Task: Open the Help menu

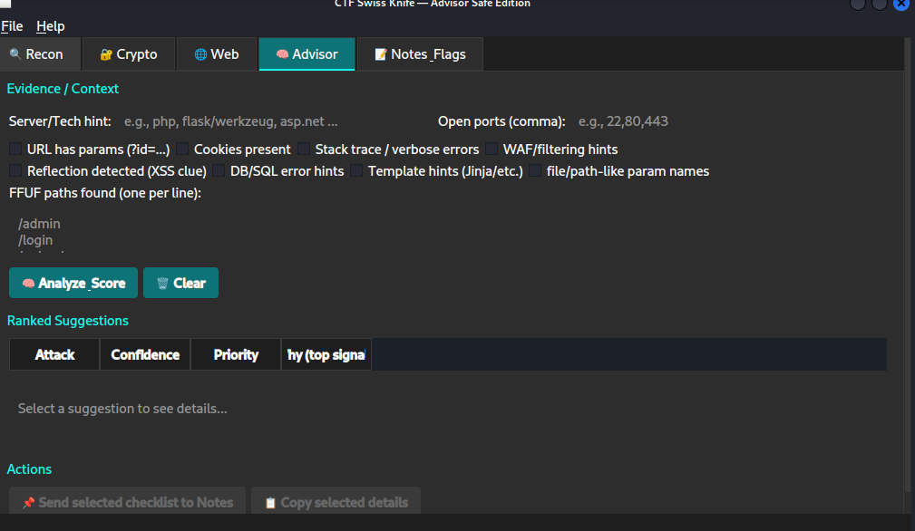Action: (50, 26)
